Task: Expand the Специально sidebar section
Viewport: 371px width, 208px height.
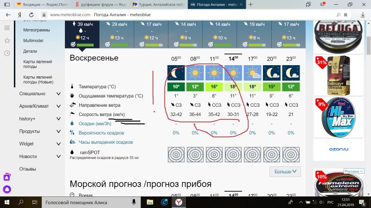Action: pyautogui.click(x=58, y=94)
